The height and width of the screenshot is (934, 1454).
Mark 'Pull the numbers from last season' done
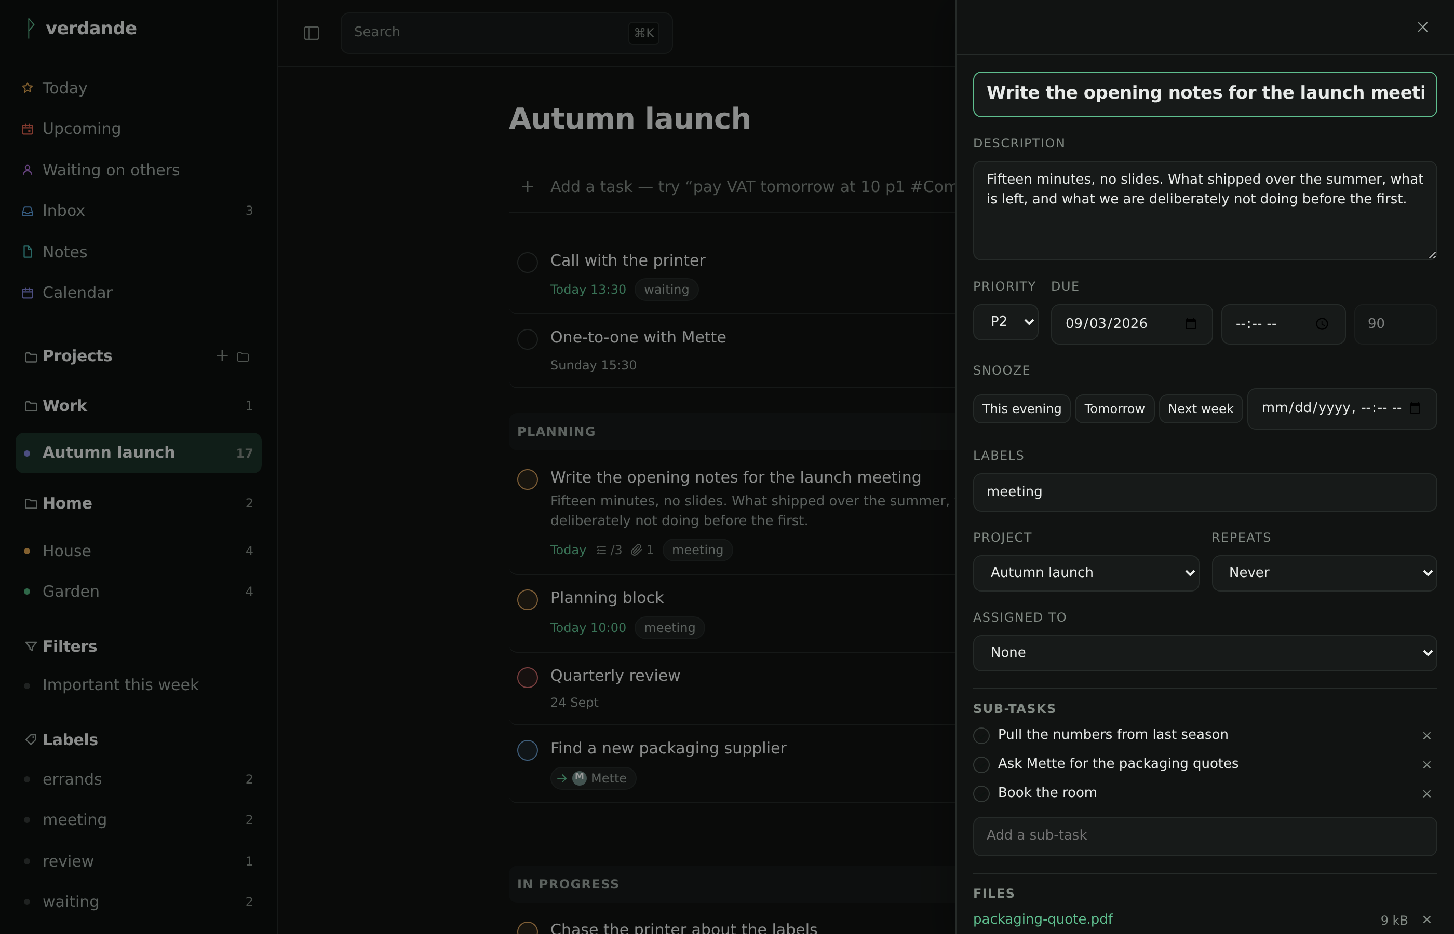coord(981,735)
